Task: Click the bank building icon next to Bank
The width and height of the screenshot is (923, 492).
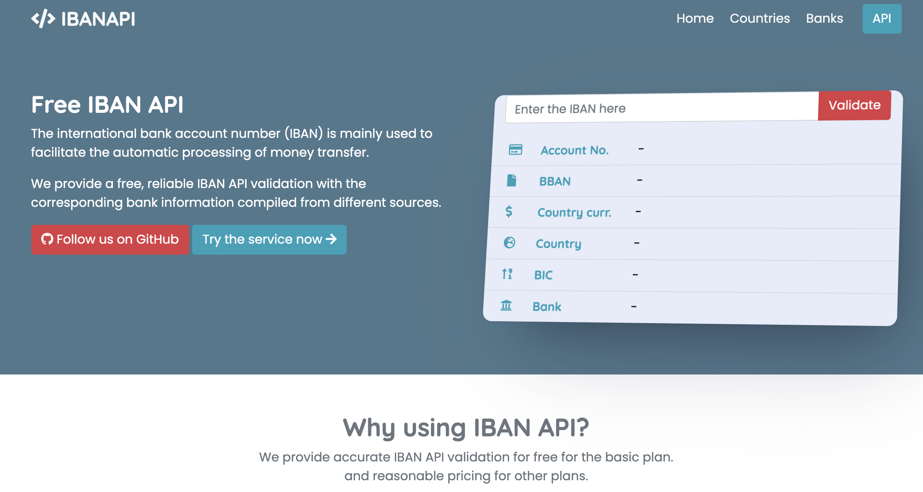Action: pos(506,306)
